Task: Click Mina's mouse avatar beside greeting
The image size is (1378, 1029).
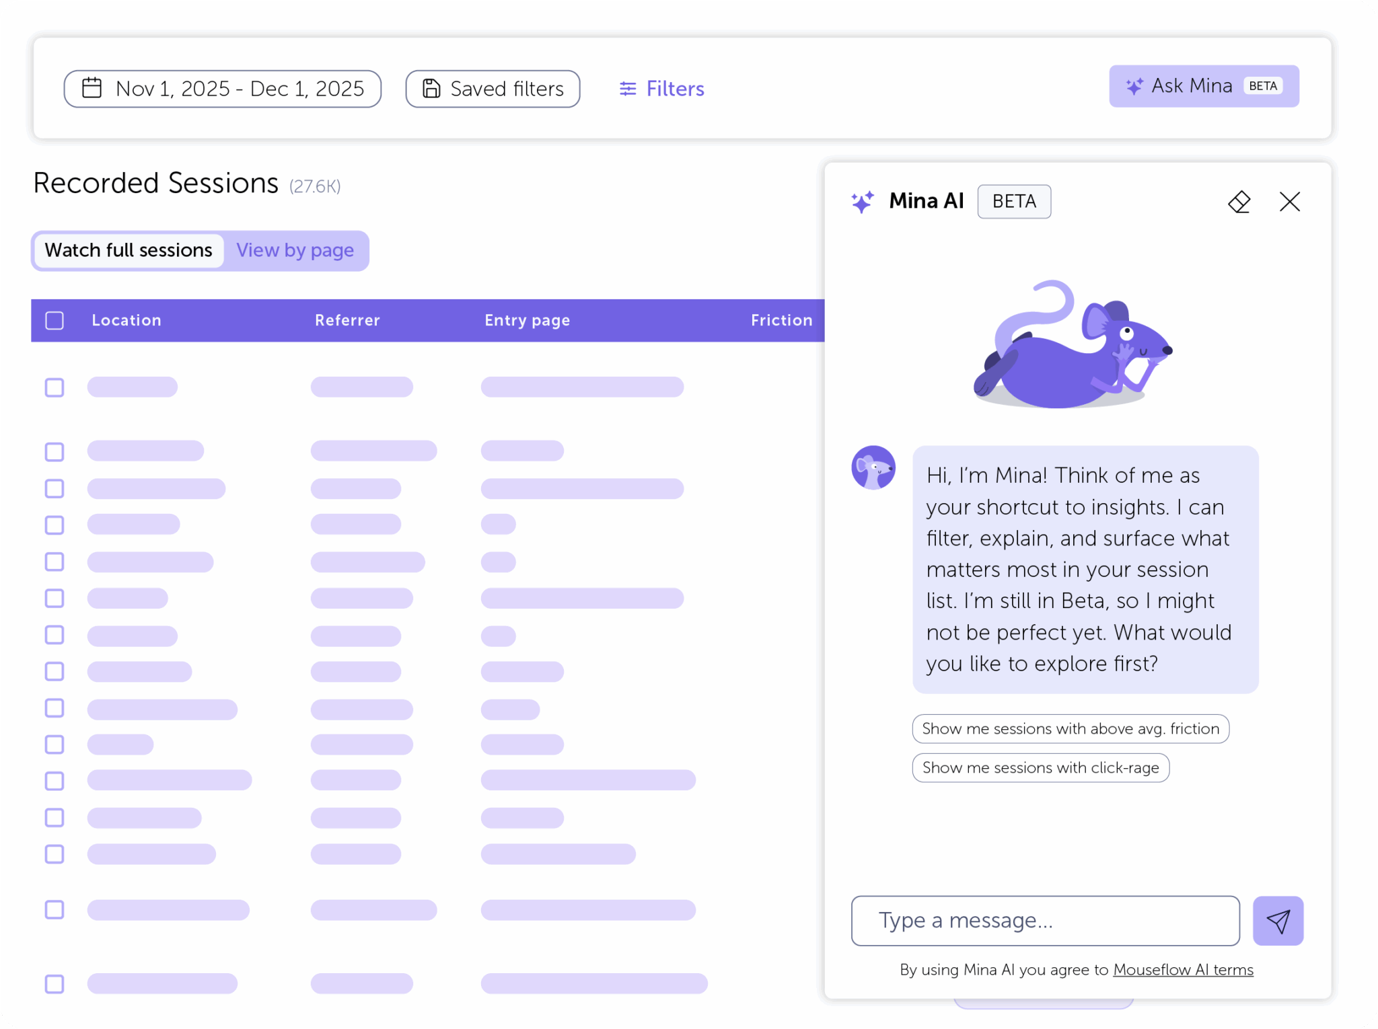Action: (x=873, y=467)
